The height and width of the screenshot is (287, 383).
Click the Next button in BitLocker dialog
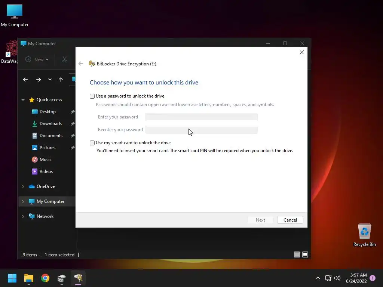point(260,220)
